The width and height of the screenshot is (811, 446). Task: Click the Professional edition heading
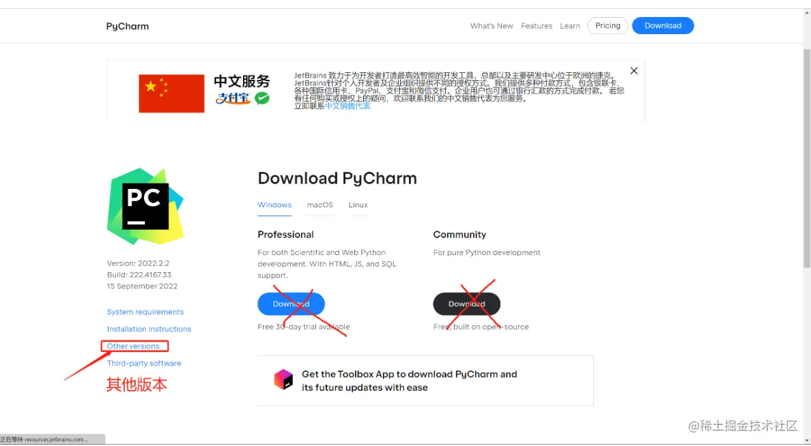pos(285,235)
